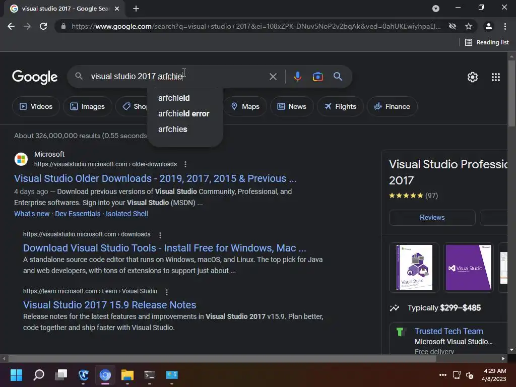Clear the search box text
The image size is (516, 387).
(273, 77)
